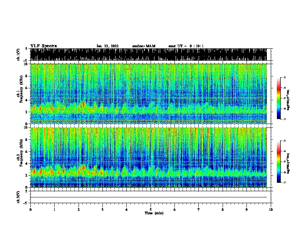305x235 pixels.
Task: Select the date text "Jan. 22, 2022"
Action: tap(107, 46)
